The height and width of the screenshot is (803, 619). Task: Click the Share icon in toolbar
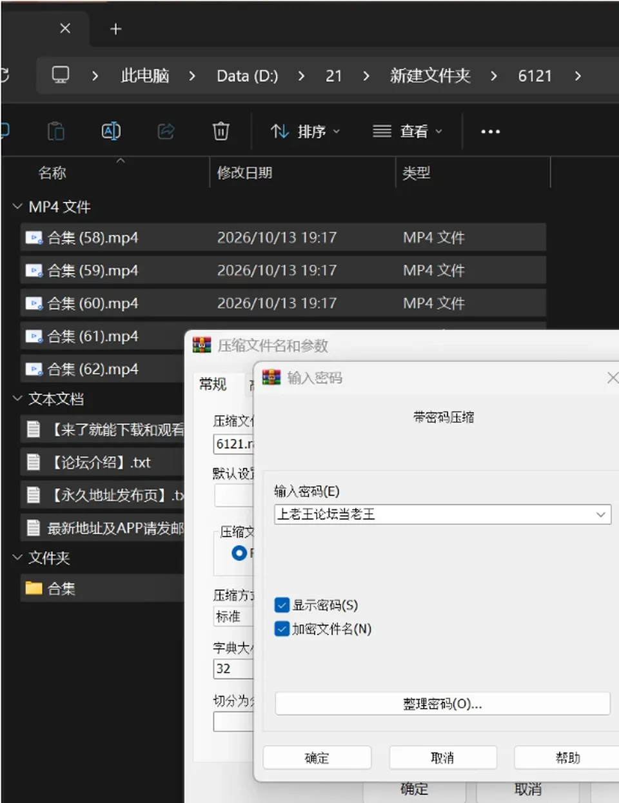tap(166, 131)
